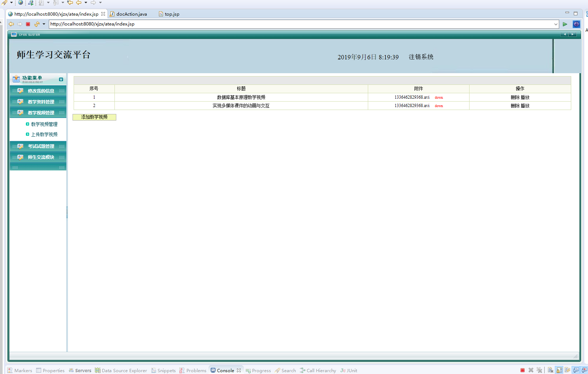Click the 注销系统 logout link
The height and width of the screenshot is (374, 588).
pos(421,57)
